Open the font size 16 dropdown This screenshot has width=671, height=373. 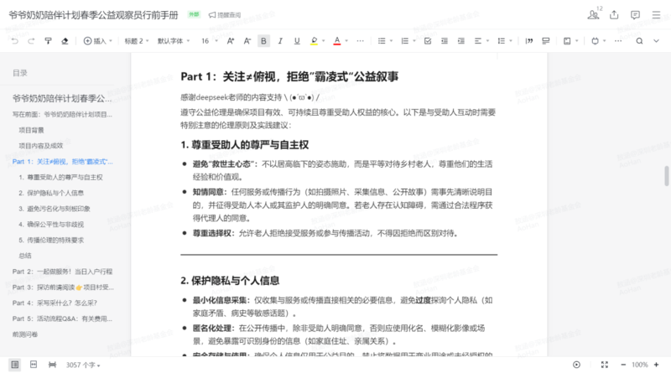pyautogui.click(x=209, y=41)
